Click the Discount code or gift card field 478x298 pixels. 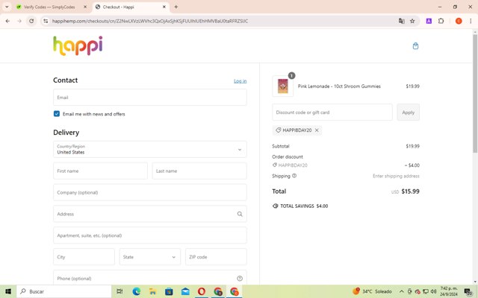pos(332,112)
